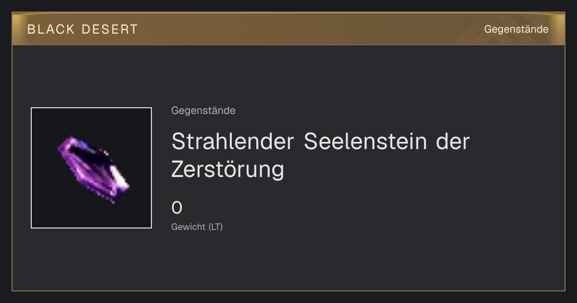Click the word Seelenstein in the item title
577x303 pixels.
pos(366,141)
